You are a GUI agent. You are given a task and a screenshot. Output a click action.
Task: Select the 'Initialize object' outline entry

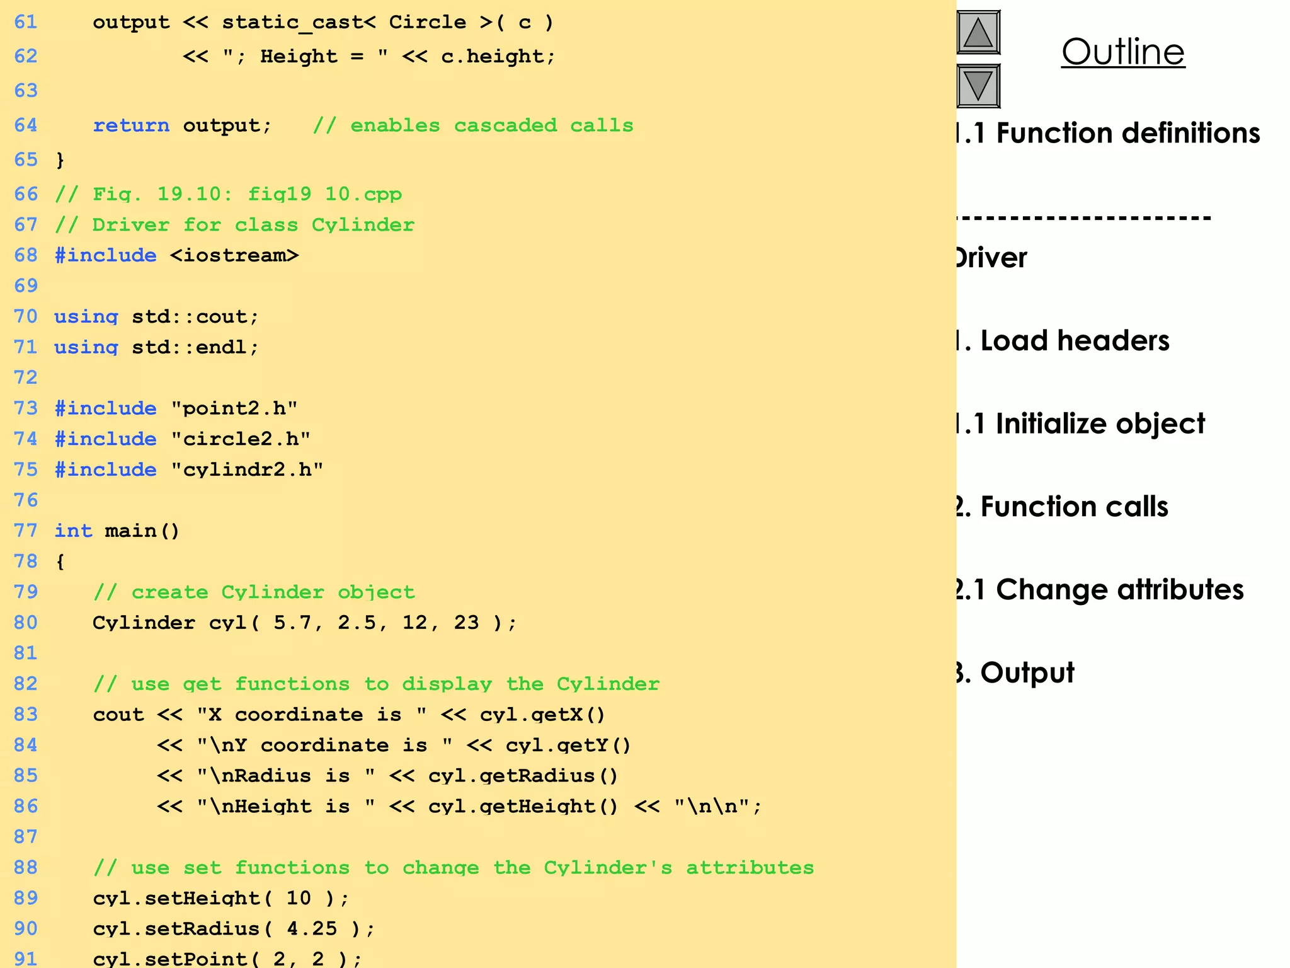click(1081, 423)
